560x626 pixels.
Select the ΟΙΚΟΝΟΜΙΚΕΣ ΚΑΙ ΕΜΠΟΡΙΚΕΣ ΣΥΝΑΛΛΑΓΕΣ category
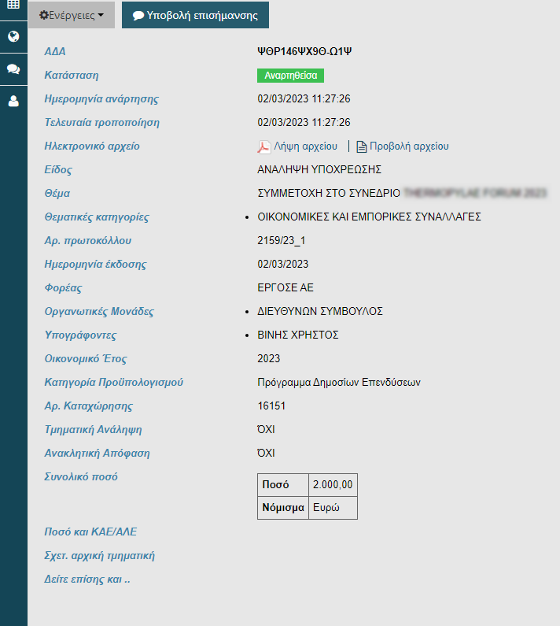tap(369, 217)
